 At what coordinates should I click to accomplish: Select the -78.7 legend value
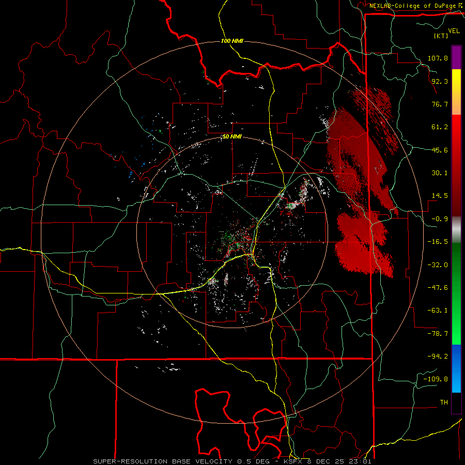point(438,334)
